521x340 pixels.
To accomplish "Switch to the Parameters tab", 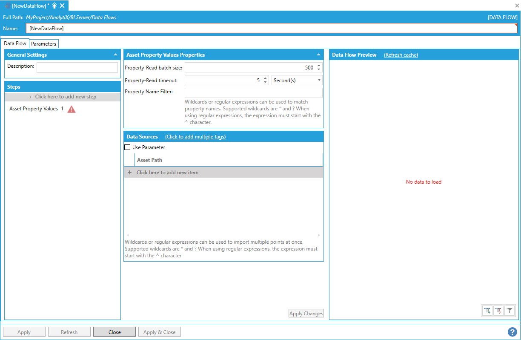I will (x=43, y=44).
